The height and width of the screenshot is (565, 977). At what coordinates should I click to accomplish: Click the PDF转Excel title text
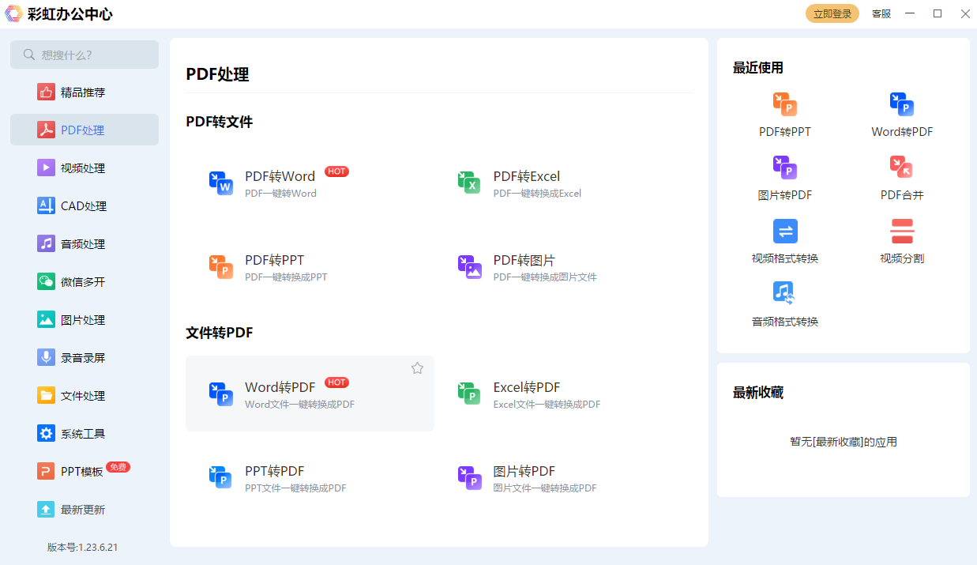click(x=527, y=176)
